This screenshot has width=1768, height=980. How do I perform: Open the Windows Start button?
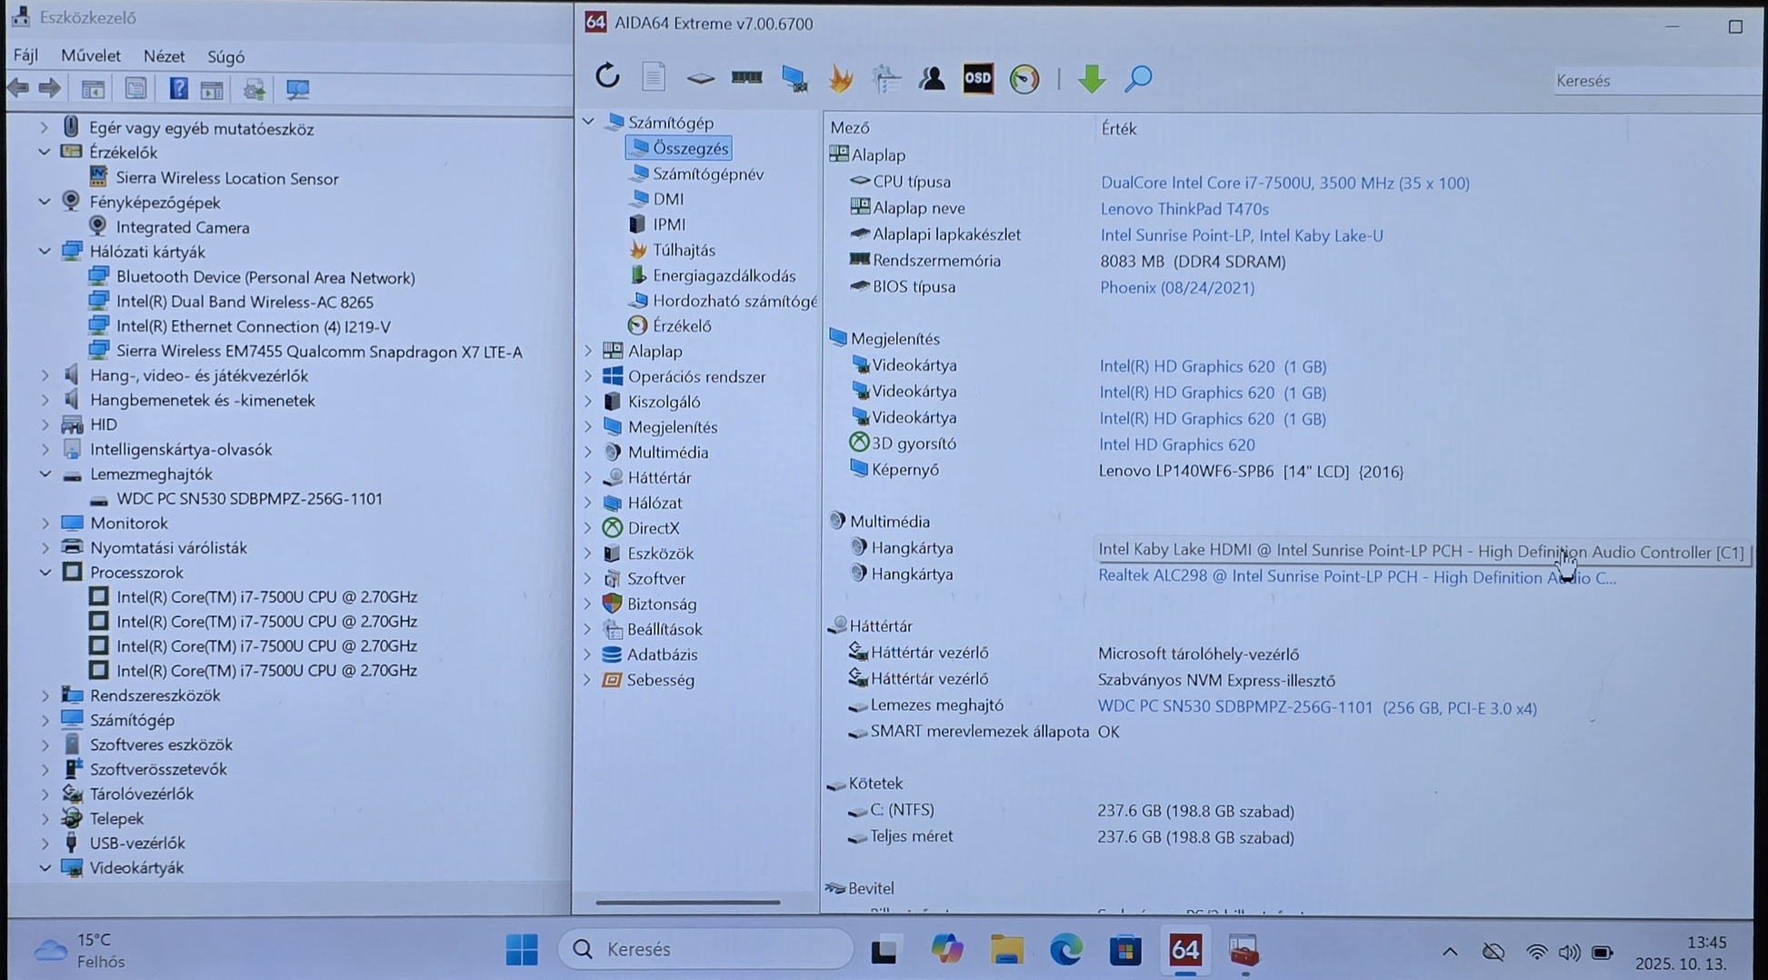(522, 950)
